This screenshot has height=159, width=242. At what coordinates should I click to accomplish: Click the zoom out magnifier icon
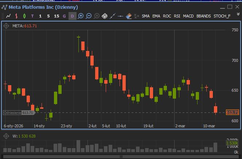[x=89, y=16]
